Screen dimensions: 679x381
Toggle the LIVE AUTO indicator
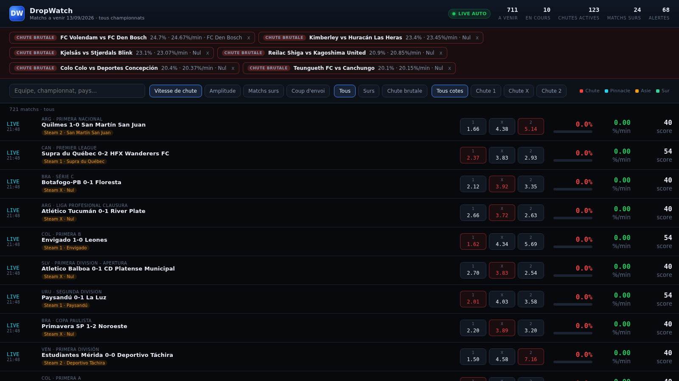[x=469, y=14]
